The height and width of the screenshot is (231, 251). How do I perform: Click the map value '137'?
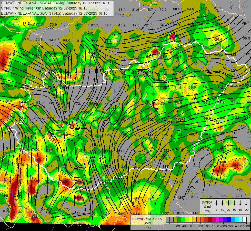(166, 213)
